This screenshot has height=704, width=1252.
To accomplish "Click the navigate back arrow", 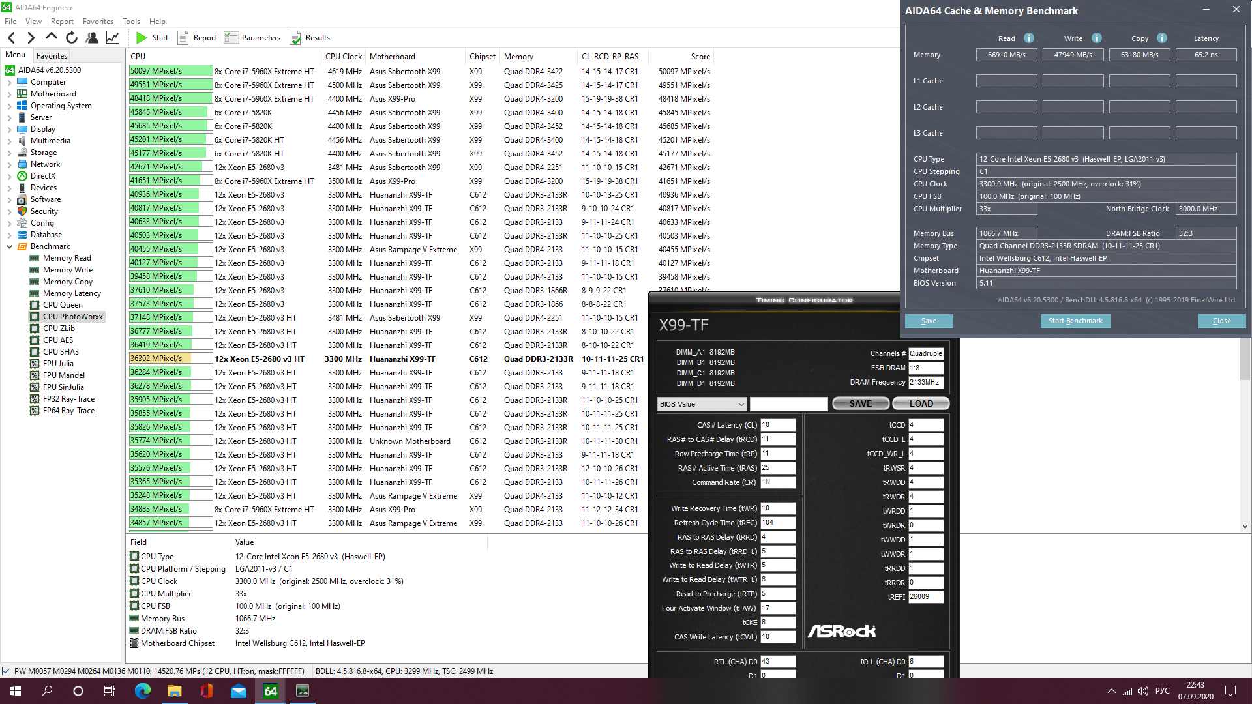I will point(11,38).
